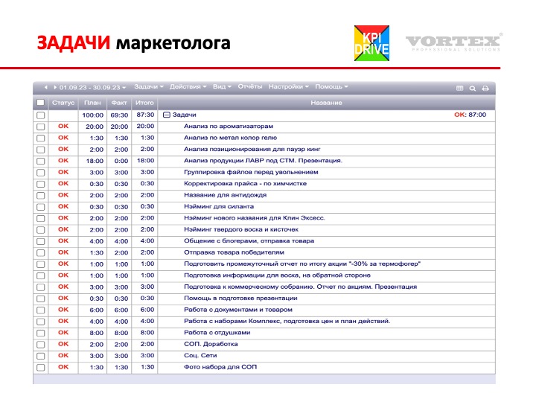Go to previous period arrow
536x402 pixels.
click(x=45, y=88)
